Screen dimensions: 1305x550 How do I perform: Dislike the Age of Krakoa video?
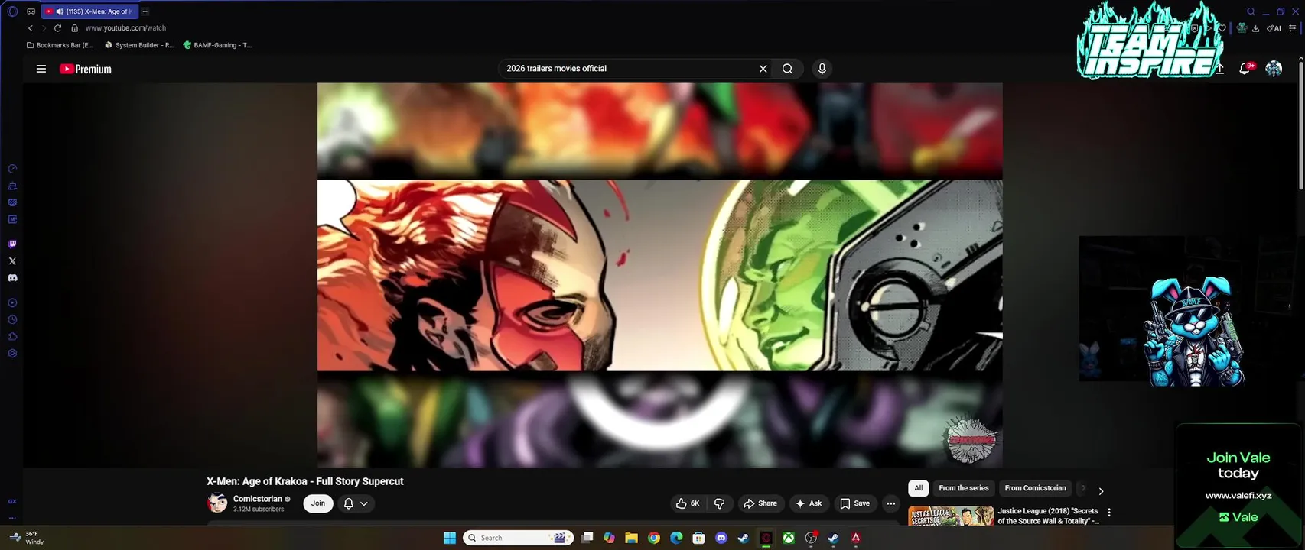tap(719, 503)
